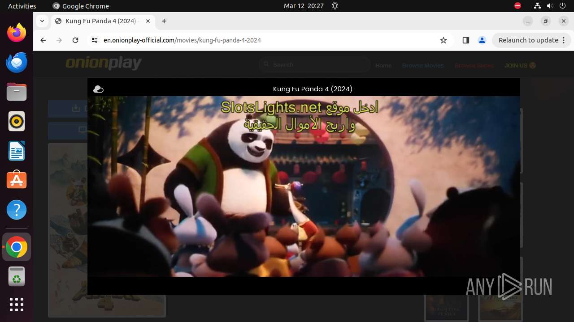Bookmark this page with the star
This screenshot has width=574, height=322.
click(x=444, y=40)
